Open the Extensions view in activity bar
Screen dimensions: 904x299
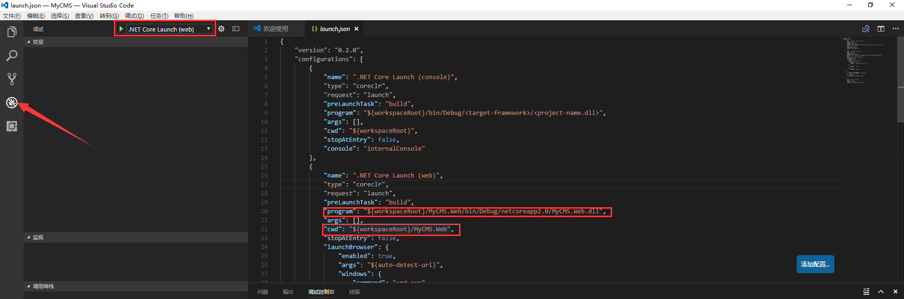12,126
